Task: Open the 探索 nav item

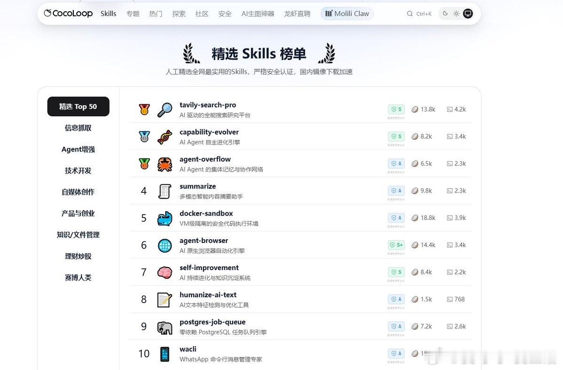Action: click(179, 14)
